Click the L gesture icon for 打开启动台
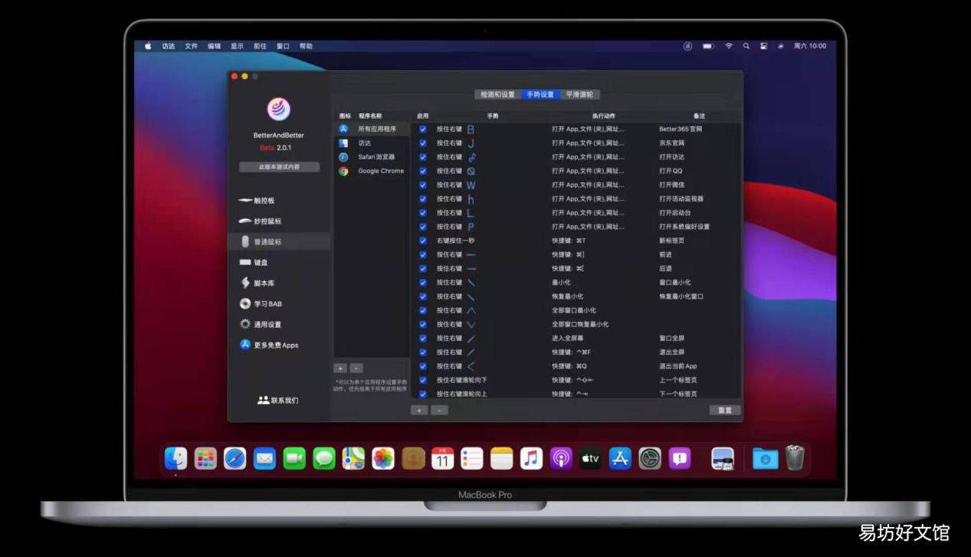The image size is (971, 557). coord(471,213)
